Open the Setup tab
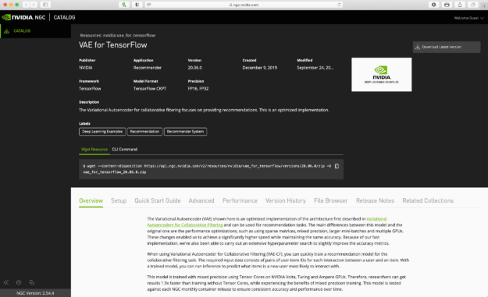Screen dimensions: 488x297 coord(119,200)
